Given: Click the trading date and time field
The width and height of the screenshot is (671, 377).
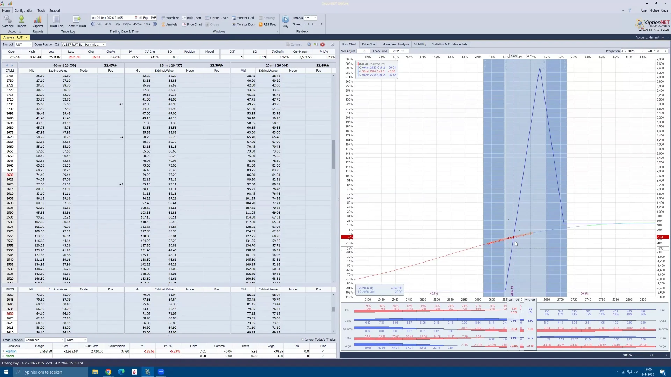Looking at the screenshot, I should [112, 18].
